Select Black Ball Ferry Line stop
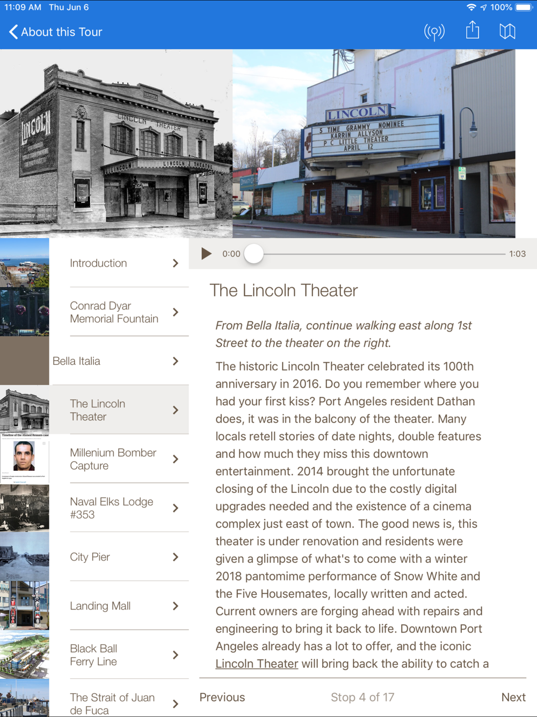 (x=95, y=654)
